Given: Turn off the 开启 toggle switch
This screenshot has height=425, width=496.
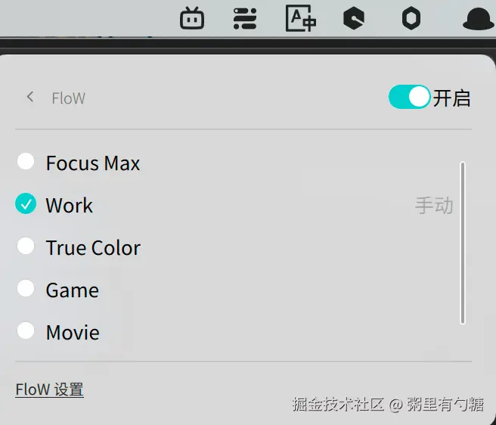Looking at the screenshot, I should (x=409, y=97).
